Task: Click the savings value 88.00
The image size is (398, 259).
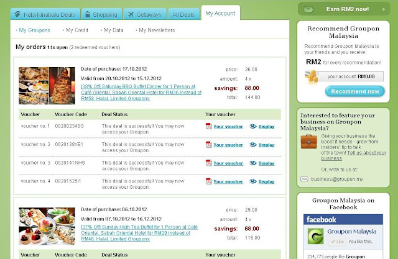Action: 252,88
